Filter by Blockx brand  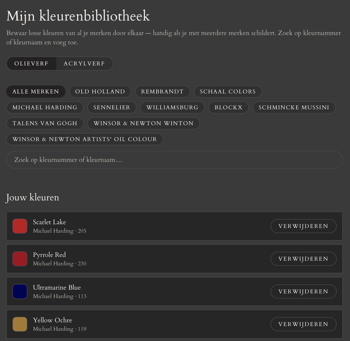228,107
